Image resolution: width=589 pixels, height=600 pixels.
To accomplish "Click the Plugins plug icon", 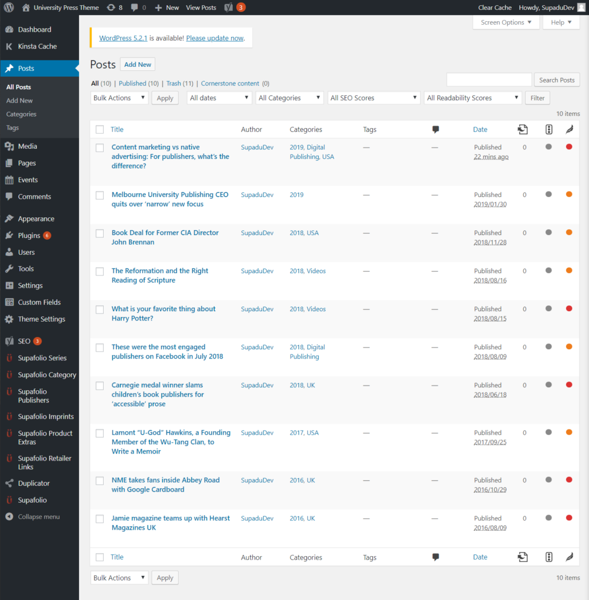I will point(9,236).
